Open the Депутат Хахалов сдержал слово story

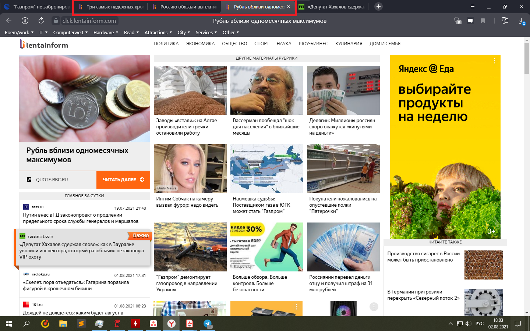[x=82, y=250]
